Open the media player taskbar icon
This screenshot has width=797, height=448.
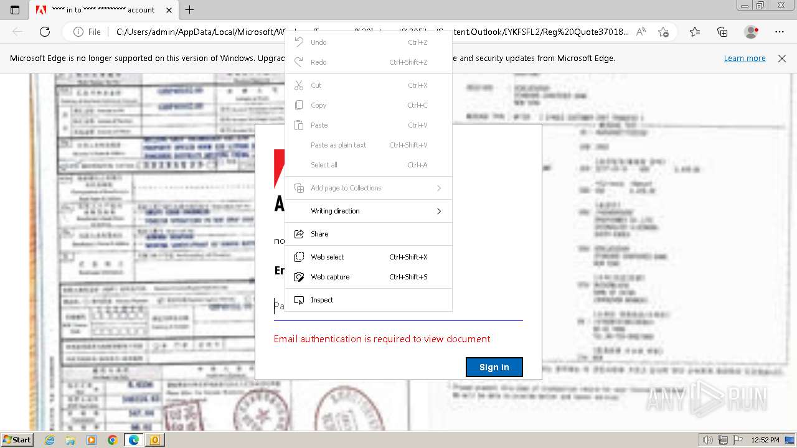pos(92,440)
